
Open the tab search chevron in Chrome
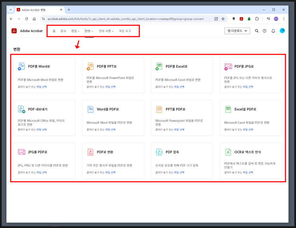coord(11,10)
